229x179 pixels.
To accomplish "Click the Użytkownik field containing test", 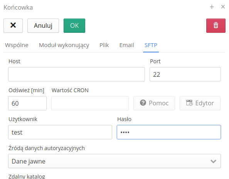I will point(60,132).
